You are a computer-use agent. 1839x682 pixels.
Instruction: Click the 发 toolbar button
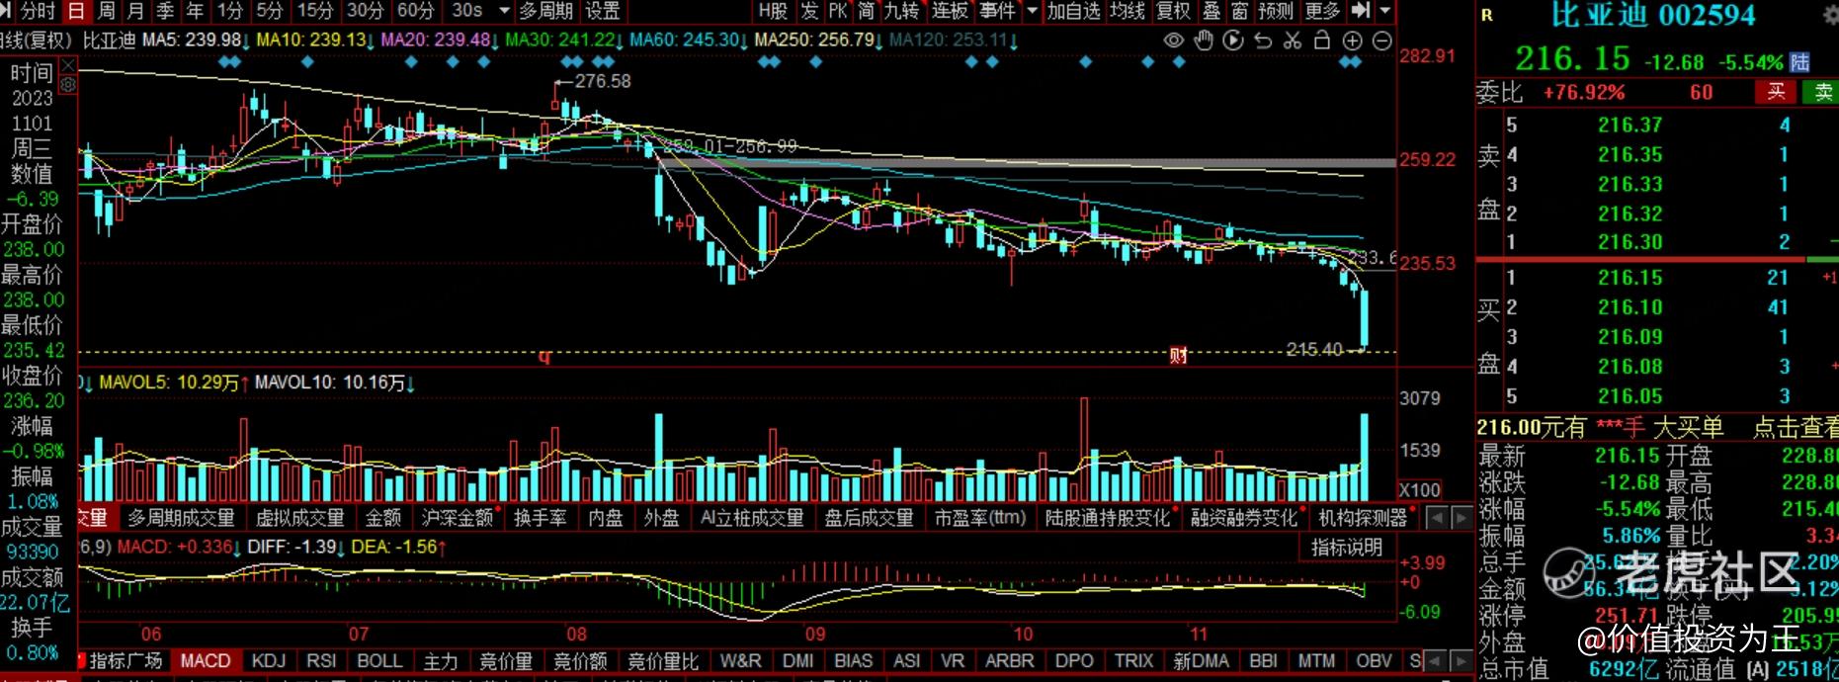click(810, 11)
